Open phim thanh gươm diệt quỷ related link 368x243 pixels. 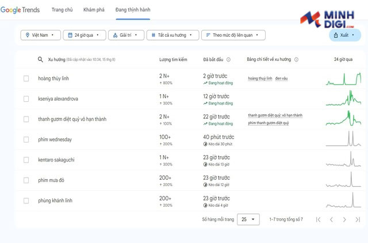269,123
